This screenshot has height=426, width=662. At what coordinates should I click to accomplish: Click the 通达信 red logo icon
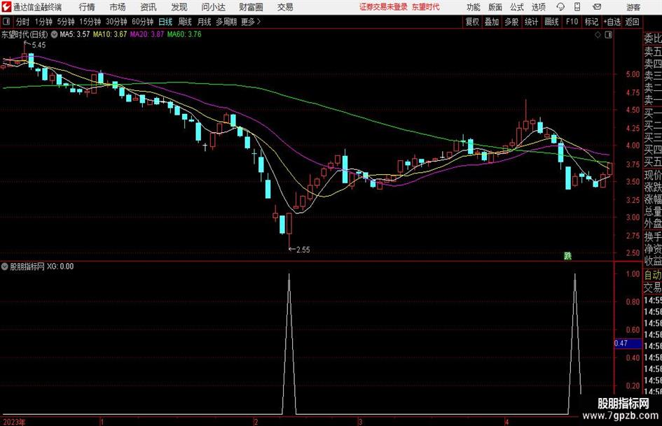[x=6, y=7]
